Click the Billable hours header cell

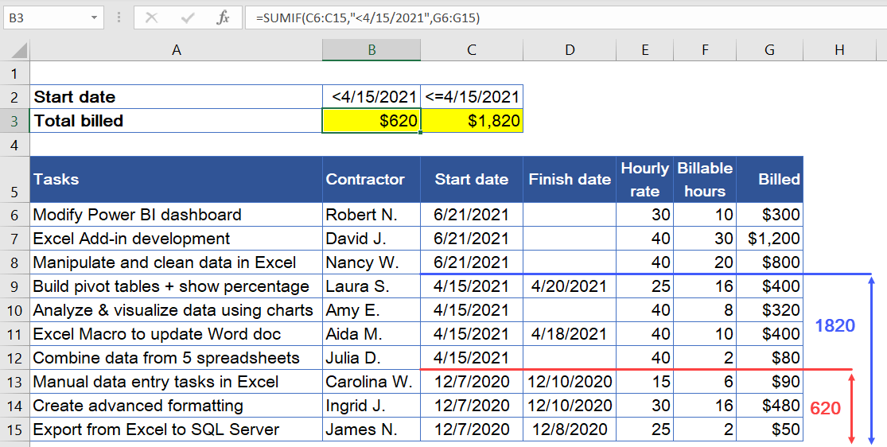click(x=704, y=180)
